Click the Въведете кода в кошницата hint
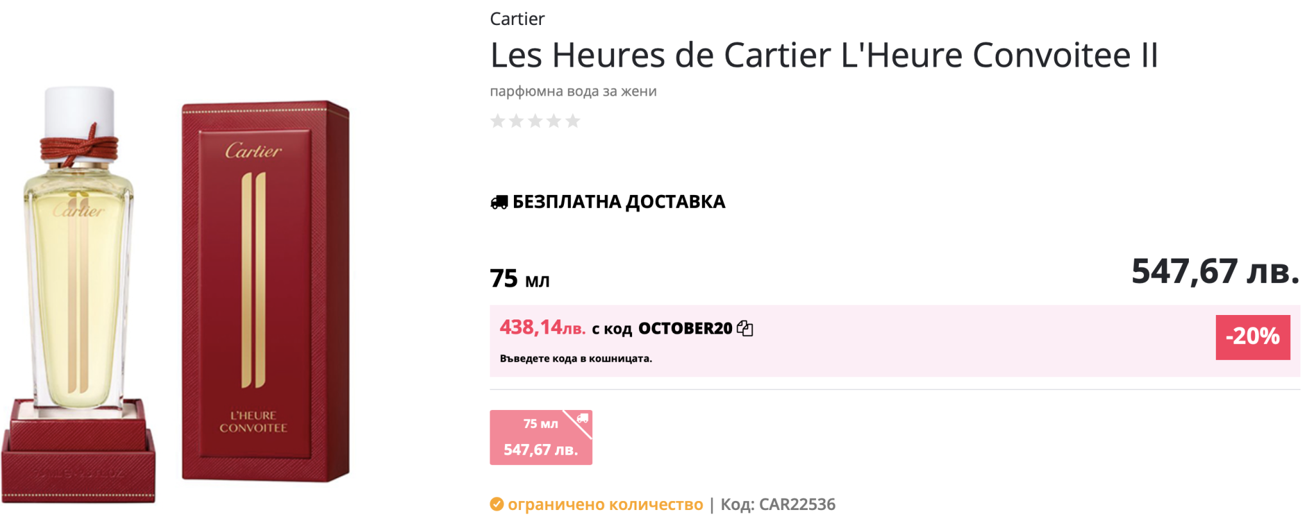 tap(576, 359)
